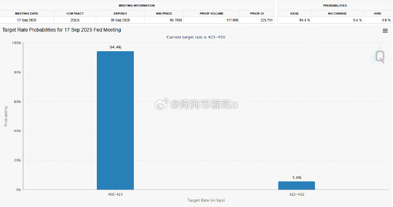Click the PRIOR VOLUME column header

(x=211, y=14)
